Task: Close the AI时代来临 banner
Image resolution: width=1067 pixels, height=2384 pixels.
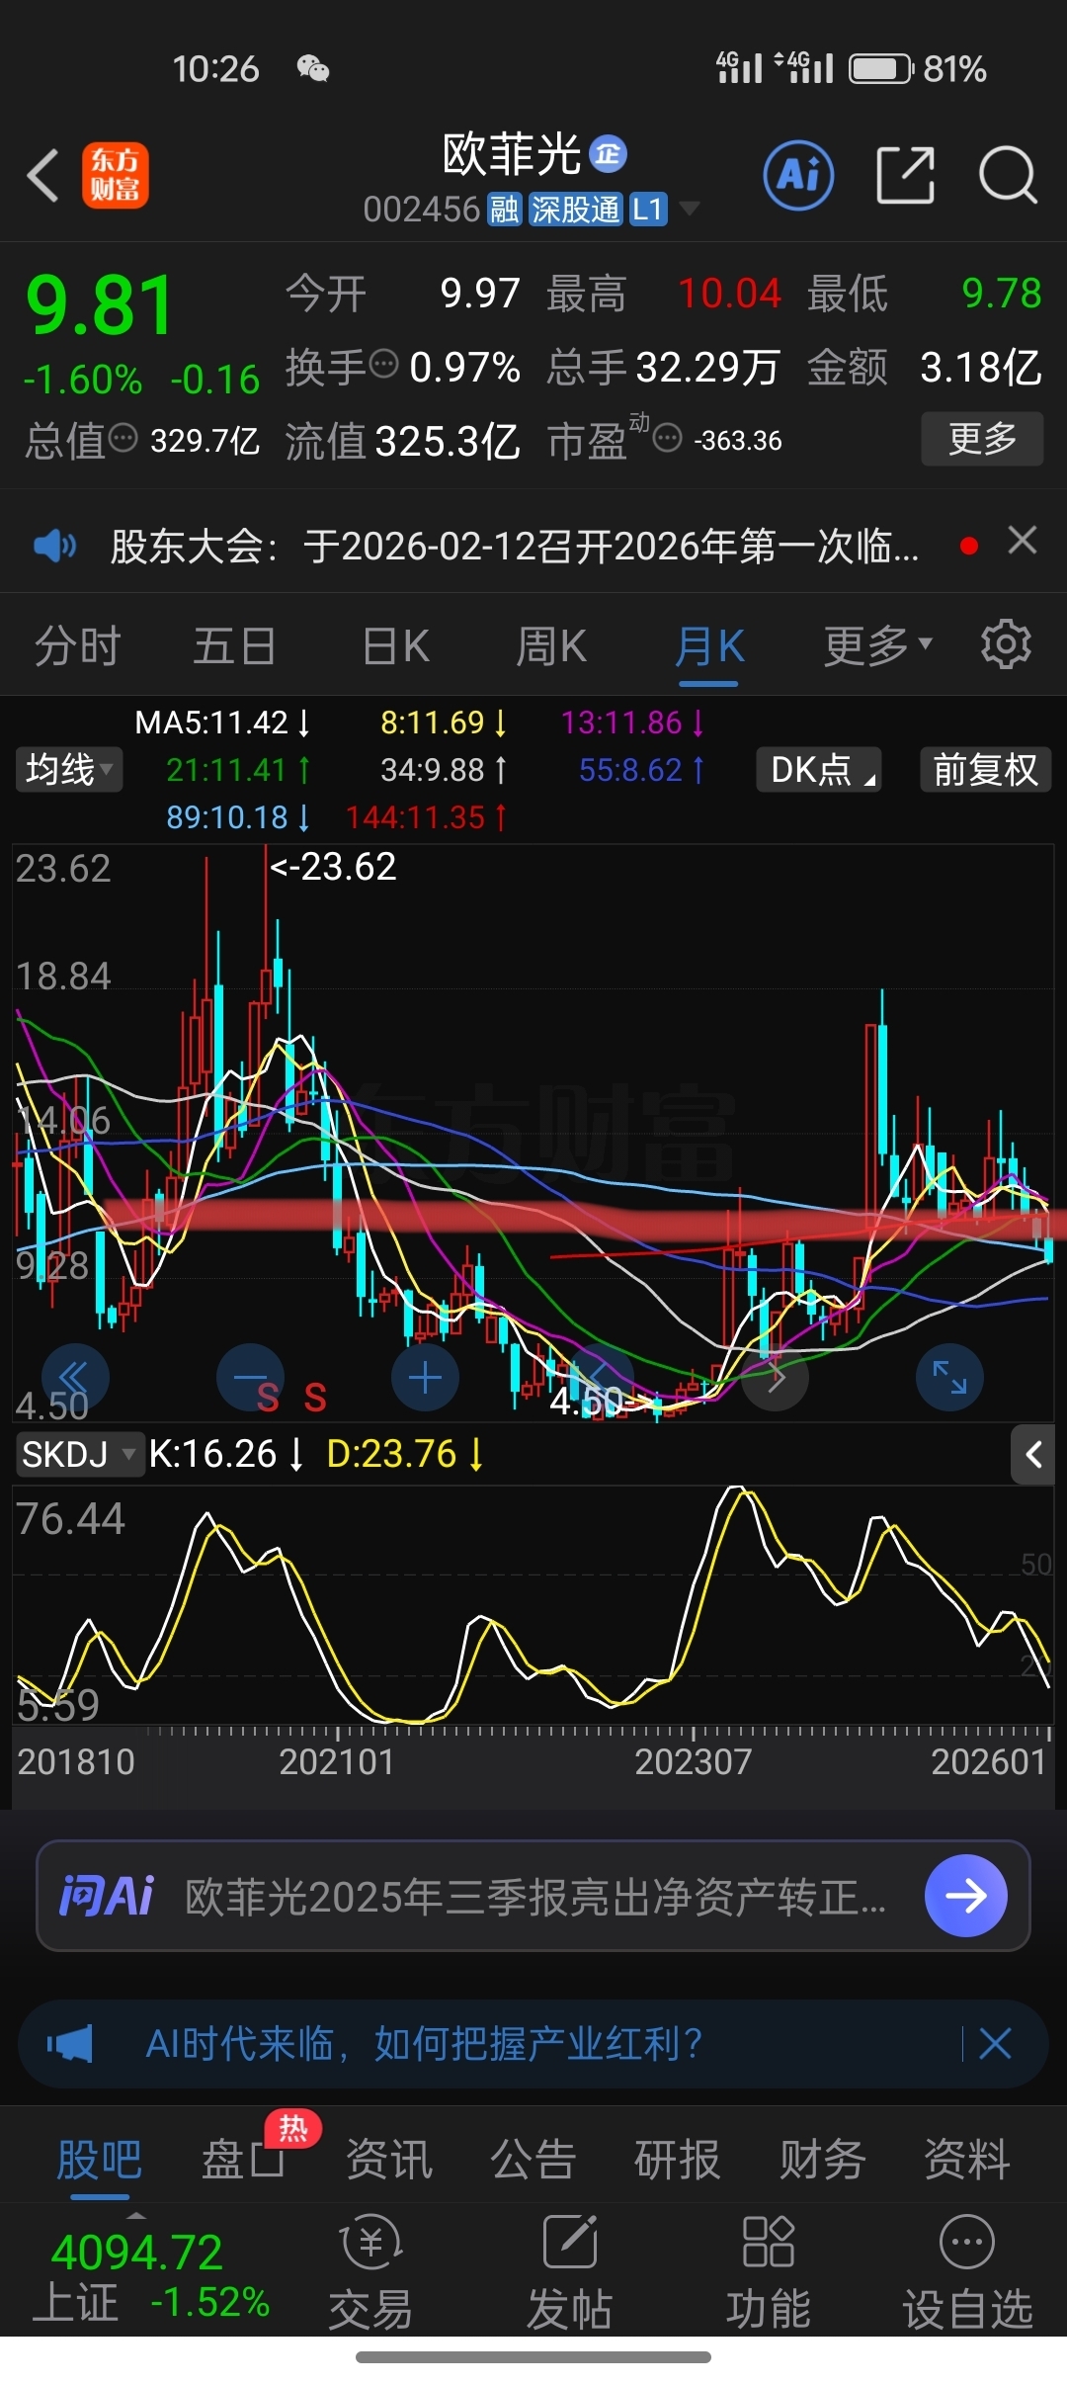Action: (x=995, y=2043)
